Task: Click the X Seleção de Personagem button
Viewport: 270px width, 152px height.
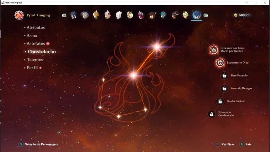Action: coord(38,144)
